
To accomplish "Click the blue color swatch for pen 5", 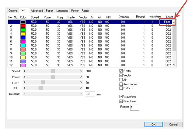I will pos(23,38).
